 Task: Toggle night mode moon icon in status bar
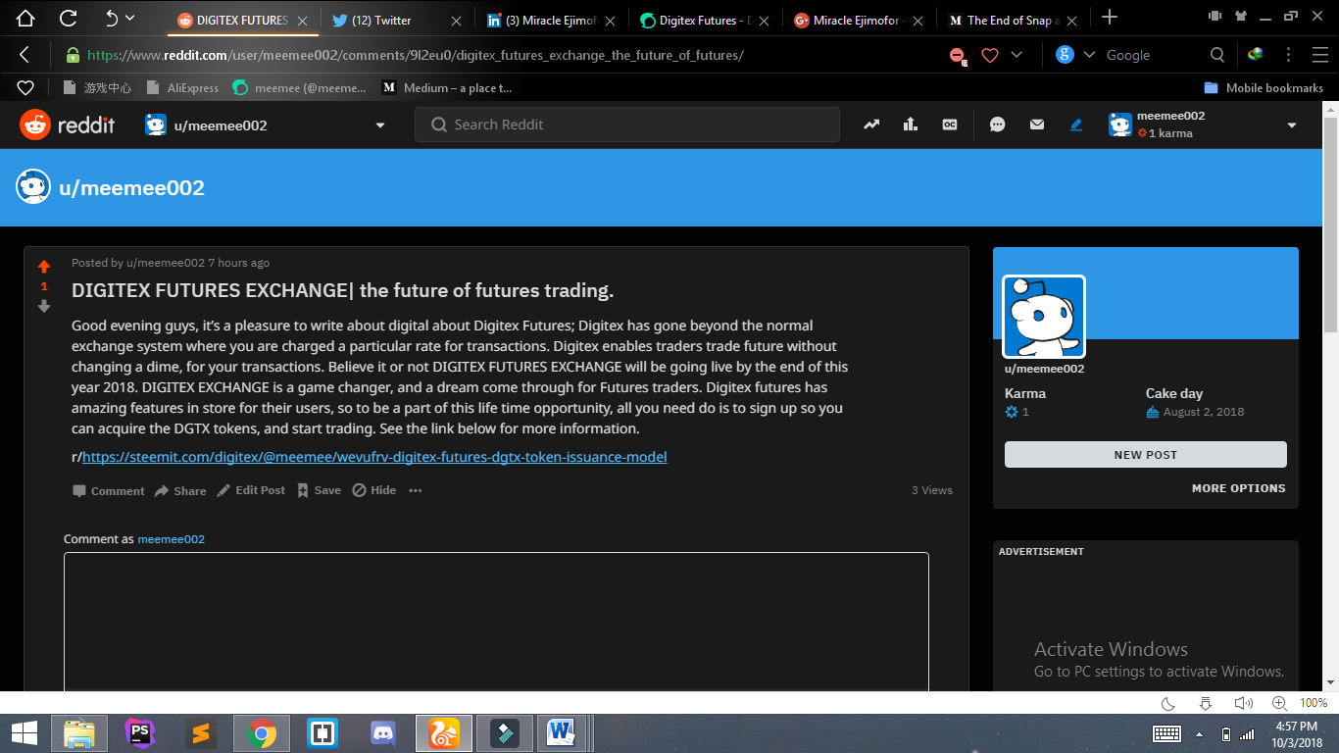tap(1168, 703)
